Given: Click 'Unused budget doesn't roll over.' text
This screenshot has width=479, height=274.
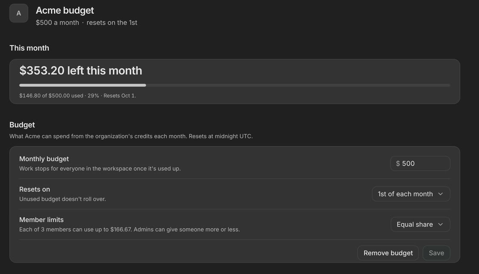Looking at the screenshot, I should pyautogui.click(x=62, y=199).
